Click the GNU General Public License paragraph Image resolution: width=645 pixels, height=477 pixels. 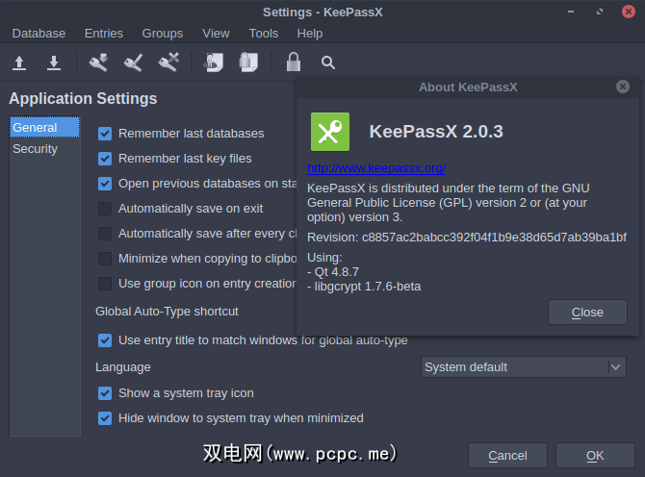[449, 203]
